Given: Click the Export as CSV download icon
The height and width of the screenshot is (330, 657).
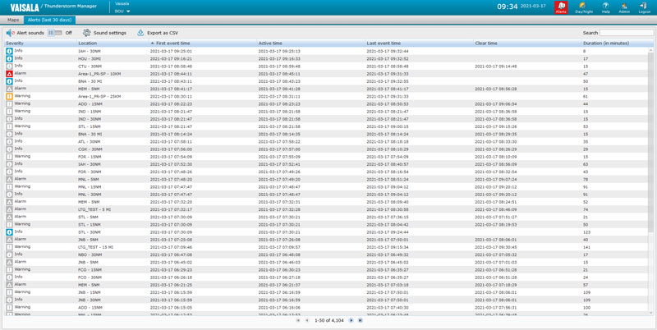Looking at the screenshot, I should 140,33.
